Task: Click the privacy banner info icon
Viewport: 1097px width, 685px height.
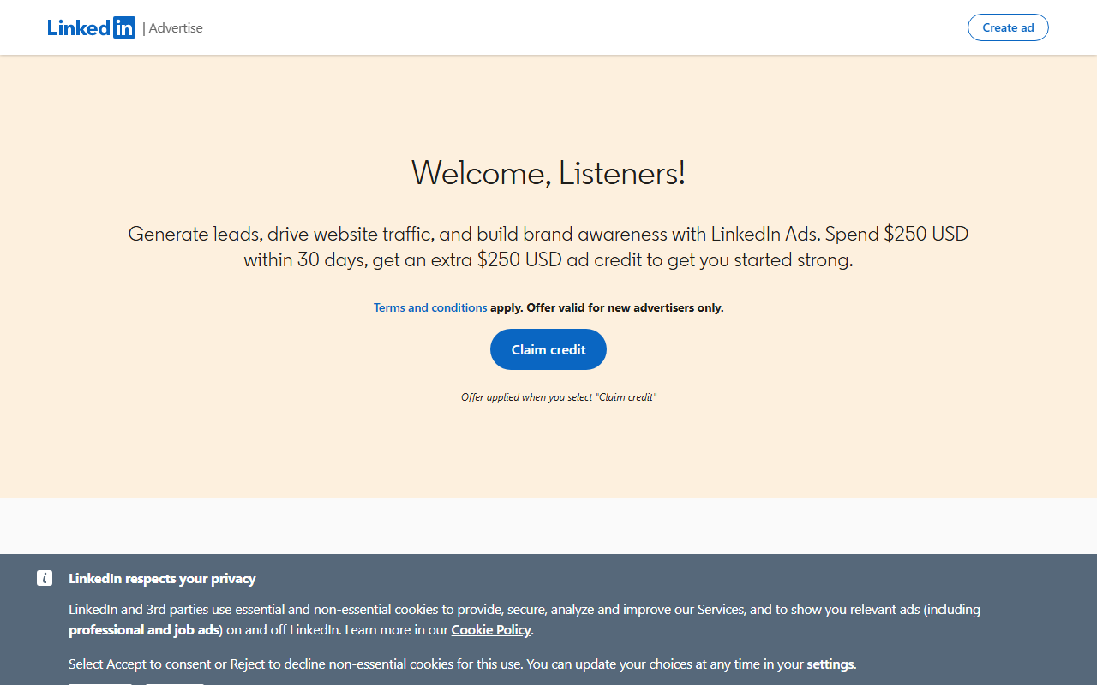Action: (45, 578)
